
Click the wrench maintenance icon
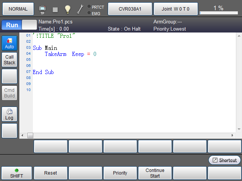click(x=80, y=9)
